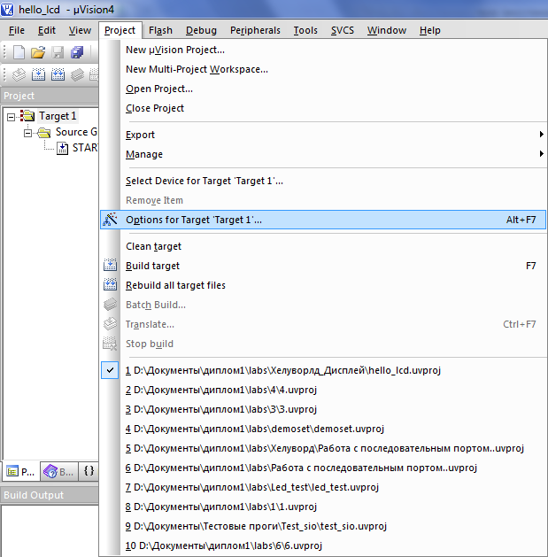548x557 pixels.
Task: Click the Save file toolbar icon
Action: 58,52
